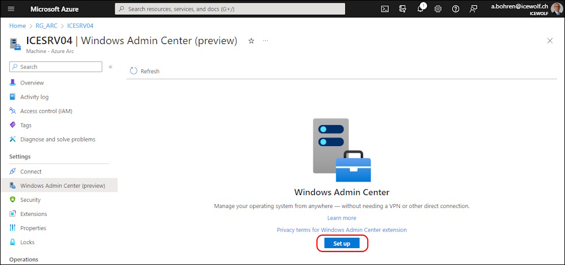Click the Operations section heading
The image size is (565, 265).
24,259
